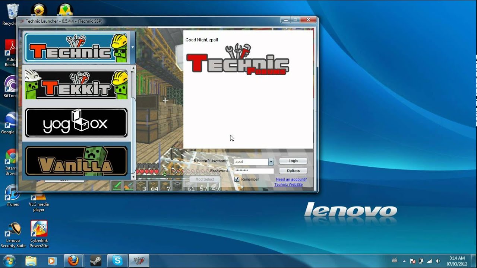Open Firefox from the taskbar
Viewport: 477px width, 268px height.
tap(74, 261)
